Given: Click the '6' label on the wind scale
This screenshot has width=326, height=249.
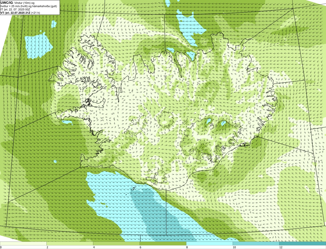Looking at the screenshot, I should (x=140, y=247).
